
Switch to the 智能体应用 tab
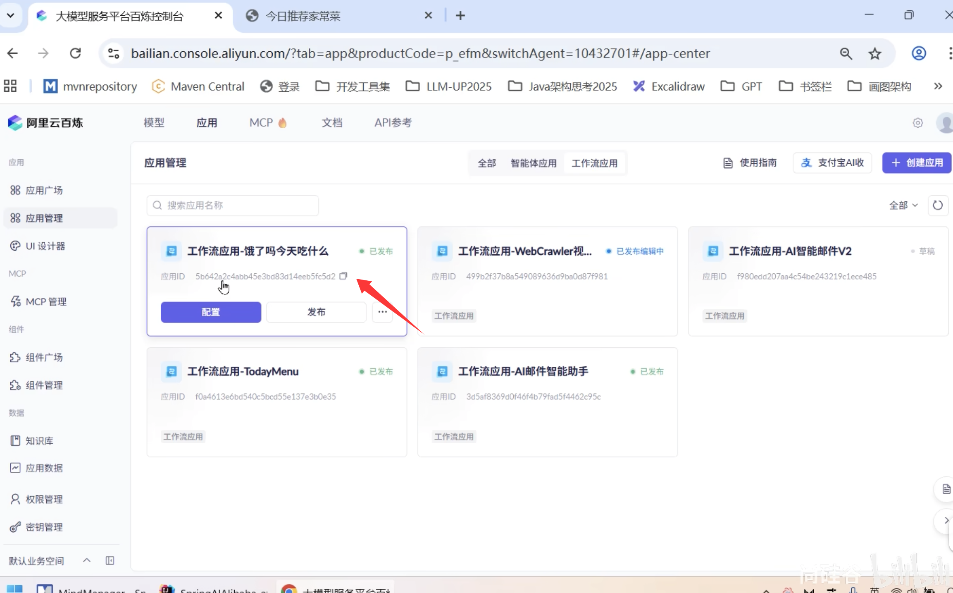[x=533, y=163]
